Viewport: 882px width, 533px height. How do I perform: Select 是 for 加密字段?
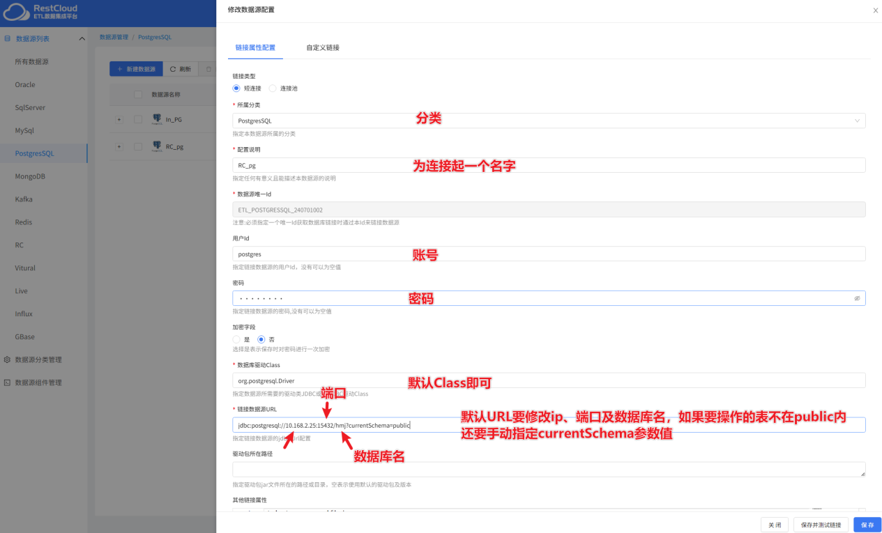pos(236,339)
